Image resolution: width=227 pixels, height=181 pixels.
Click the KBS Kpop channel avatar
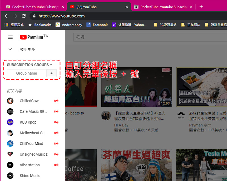10,122
